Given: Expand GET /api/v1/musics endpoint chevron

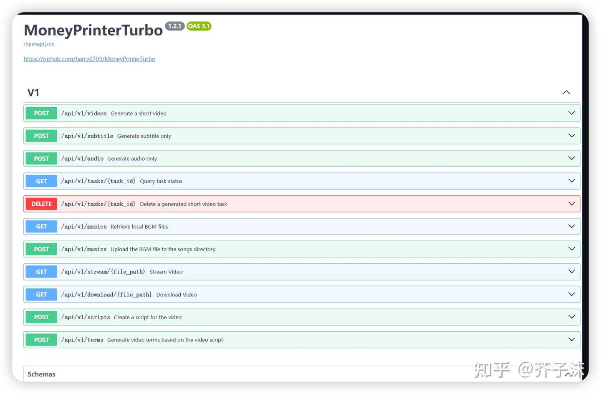Looking at the screenshot, I should click(572, 226).
